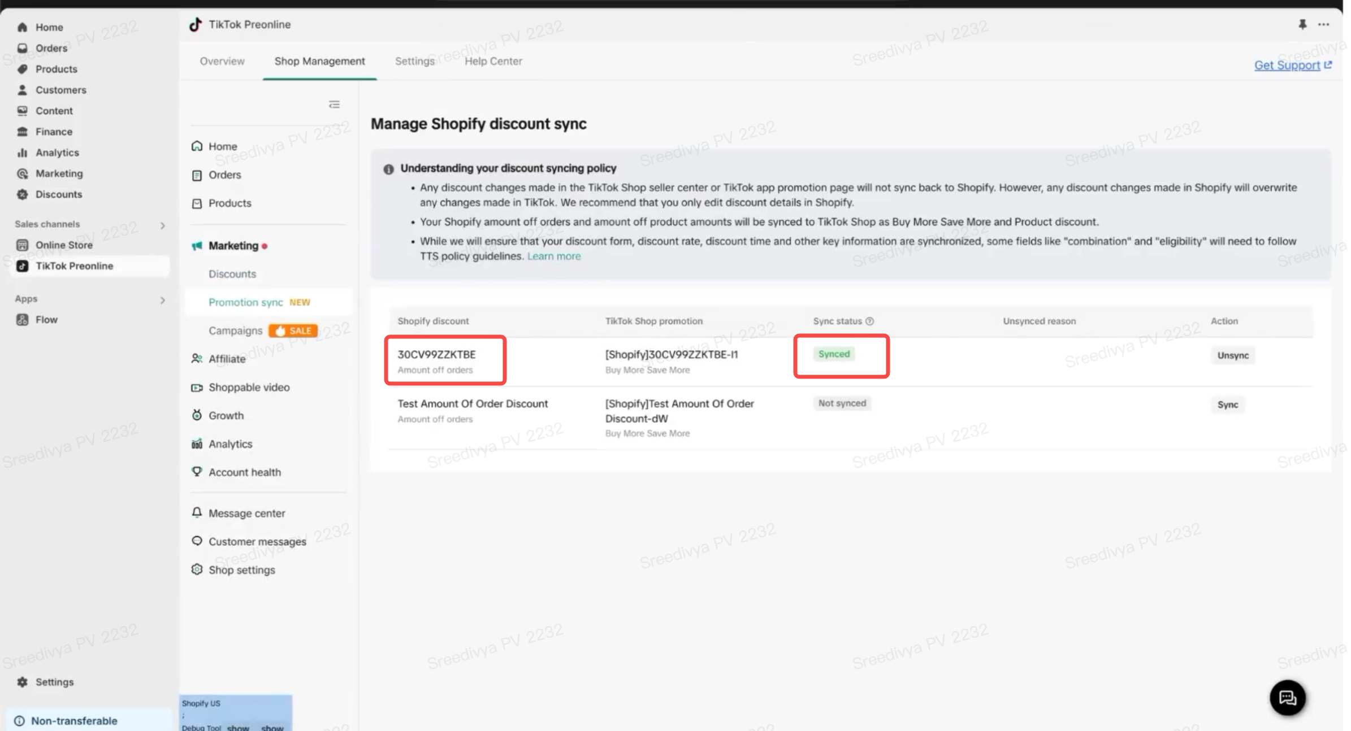Open the chat support bubble icon

[x=1287, y=698]
